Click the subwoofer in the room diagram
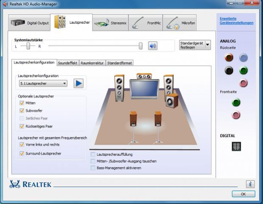Viewport: 263px width, 204px height. coord(172,101)
